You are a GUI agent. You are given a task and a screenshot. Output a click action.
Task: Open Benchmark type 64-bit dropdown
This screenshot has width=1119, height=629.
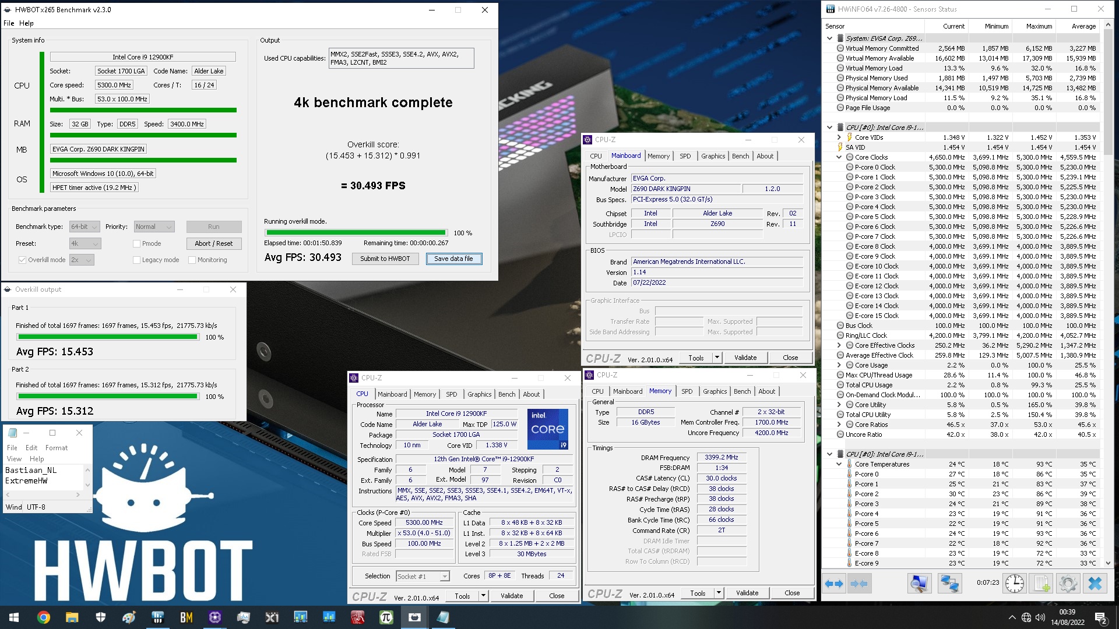pos(85,227)
